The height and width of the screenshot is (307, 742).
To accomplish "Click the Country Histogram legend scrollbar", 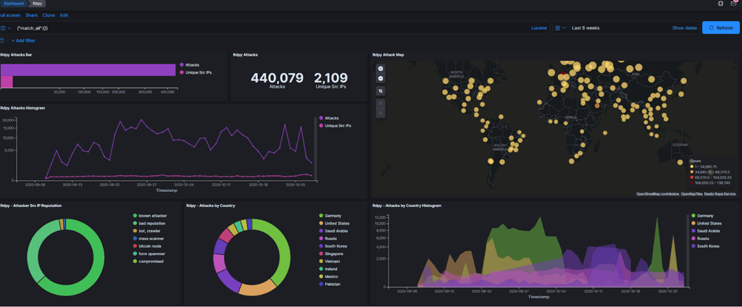I will click(x=688, y=250).
